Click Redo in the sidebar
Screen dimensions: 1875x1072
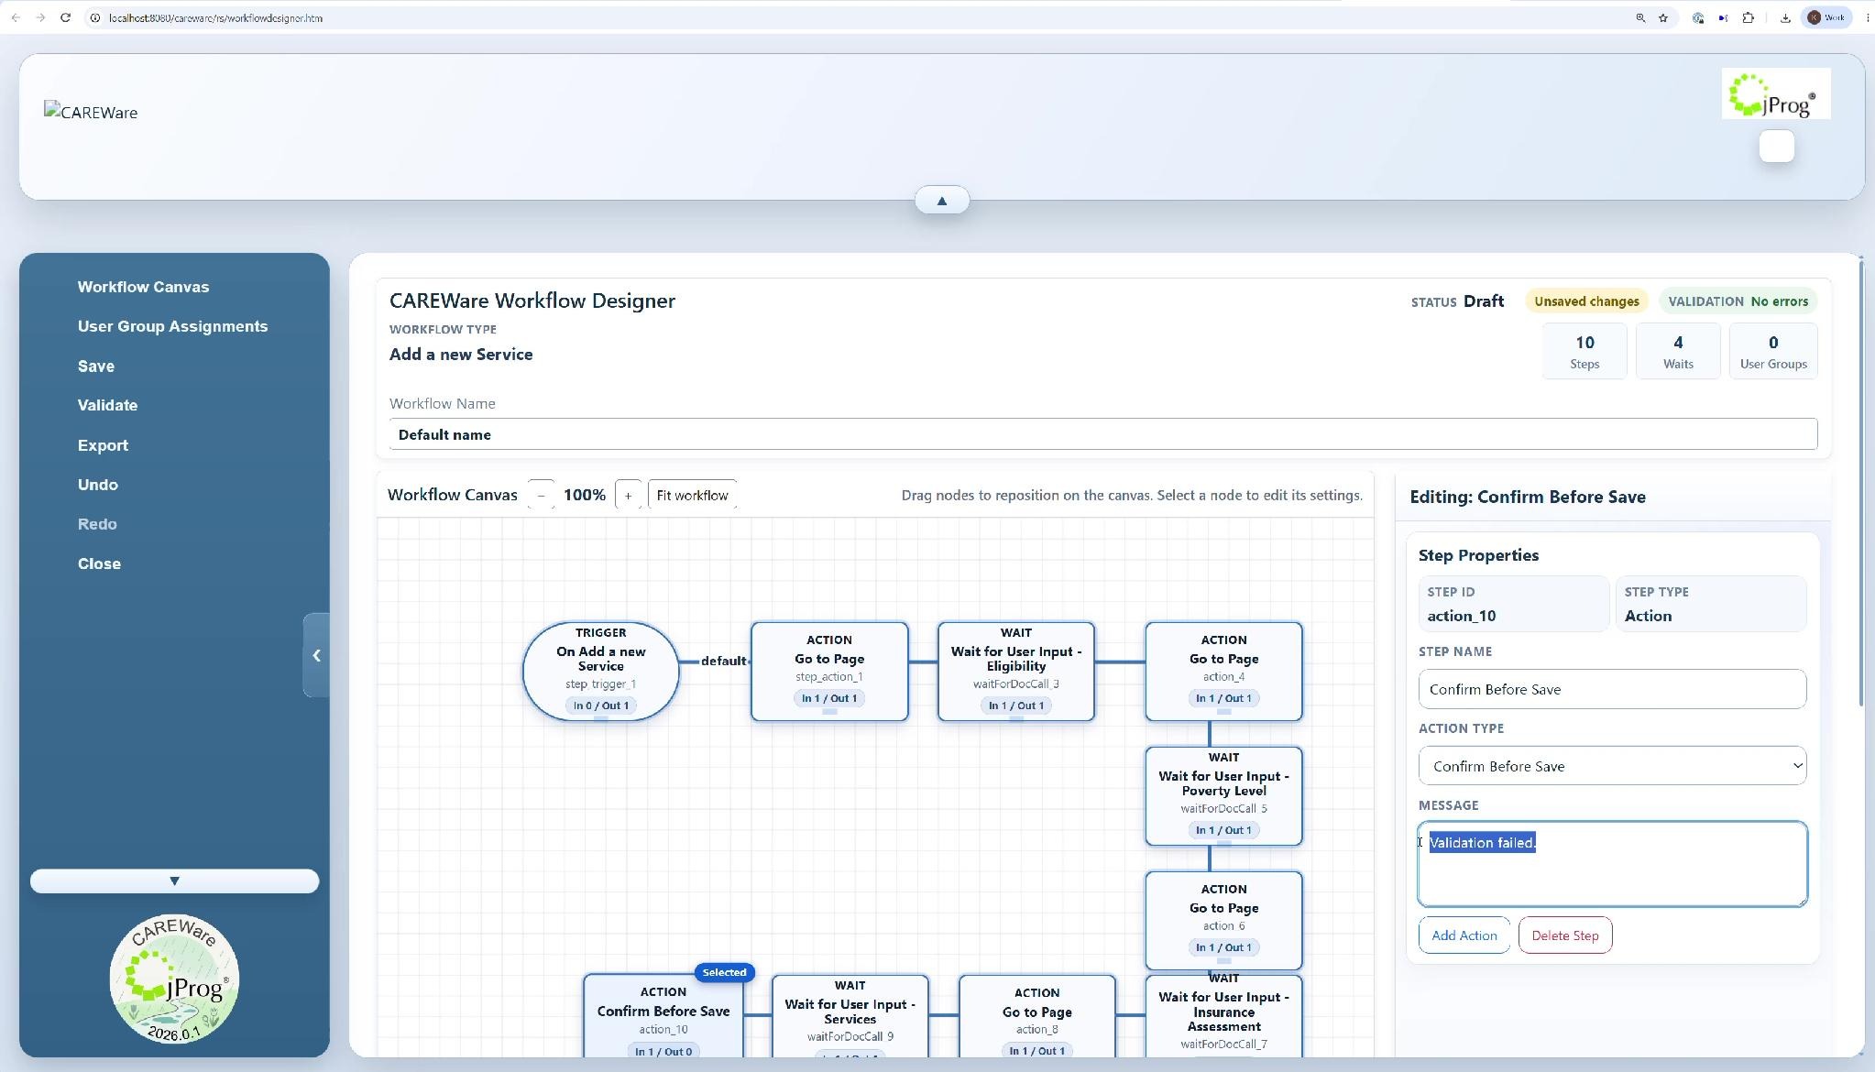pos(97,524)
